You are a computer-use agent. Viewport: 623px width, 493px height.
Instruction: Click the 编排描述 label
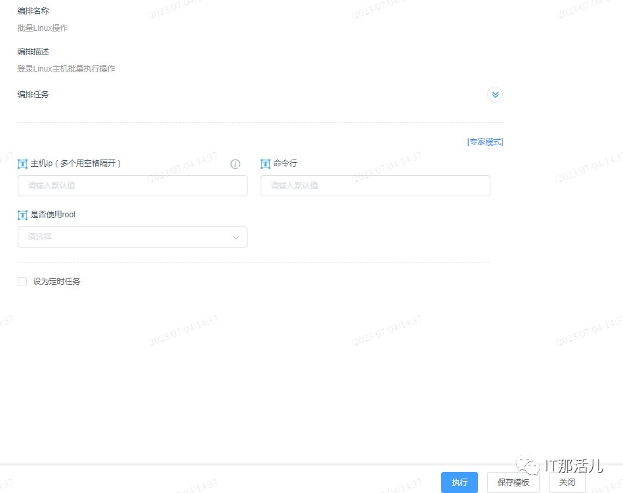coord(33,52)
